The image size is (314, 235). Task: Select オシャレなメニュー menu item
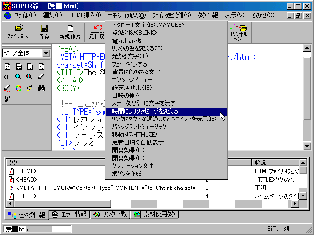pyautogui.click(x=166, y=80)
